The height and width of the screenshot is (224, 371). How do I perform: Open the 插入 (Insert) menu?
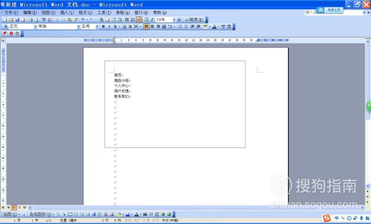67,13
